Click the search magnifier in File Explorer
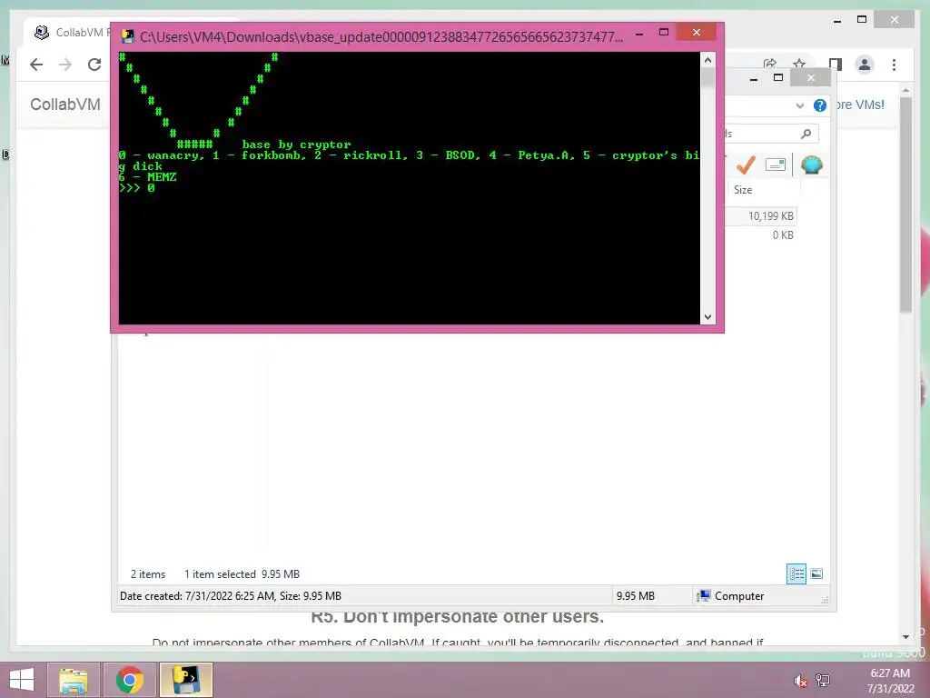The width and height of the screenshot is (930, 698). coord(806,134)
